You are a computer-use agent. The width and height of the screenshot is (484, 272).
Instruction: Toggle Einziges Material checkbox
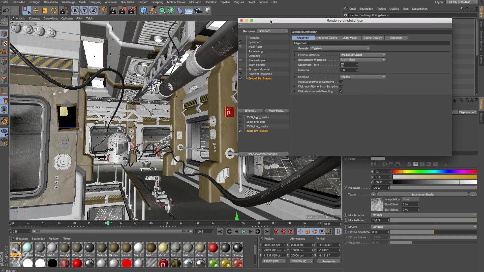[240, 69]
